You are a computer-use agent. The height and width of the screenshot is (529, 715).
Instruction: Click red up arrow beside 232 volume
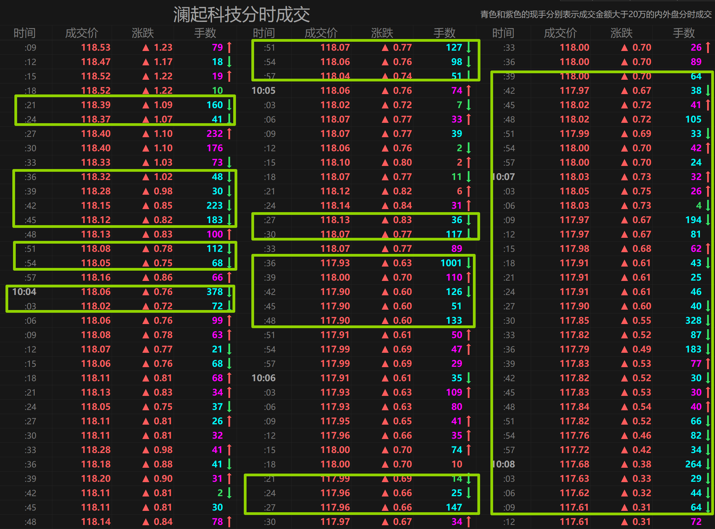(229, 133)
